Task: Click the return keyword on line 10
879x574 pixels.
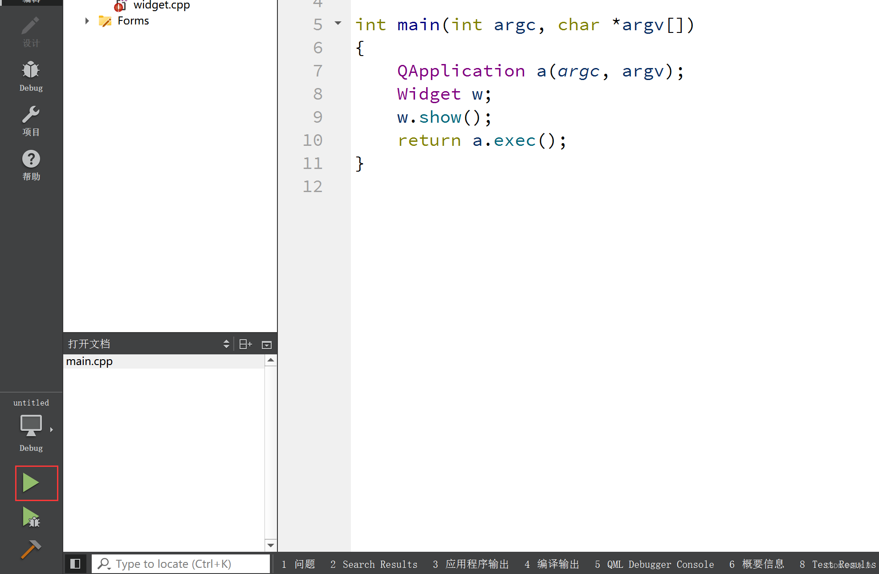Action: pos(429,140)
